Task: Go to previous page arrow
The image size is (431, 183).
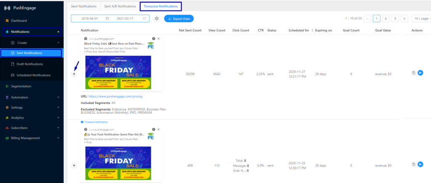Action: (x=367, y=18)
